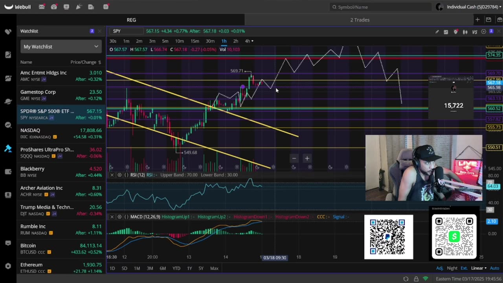Viewport: 503px width, 283px height.
Task: Open the dashboard gauge icon in top bar
Action: pyautogui.click(x=54, y=7)
